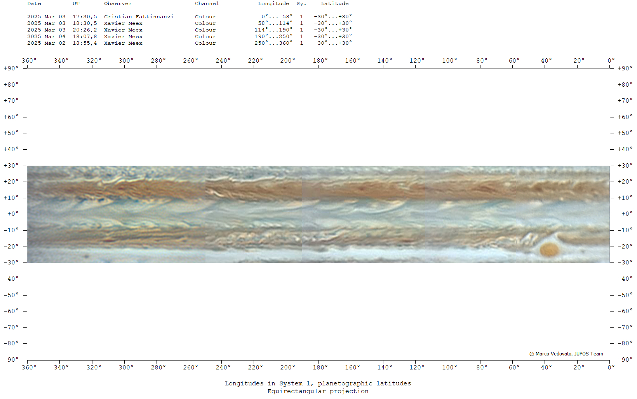The height and width of the screenshot is (399, 637).
Task: Click the "UT" column header
Action: 76,3
